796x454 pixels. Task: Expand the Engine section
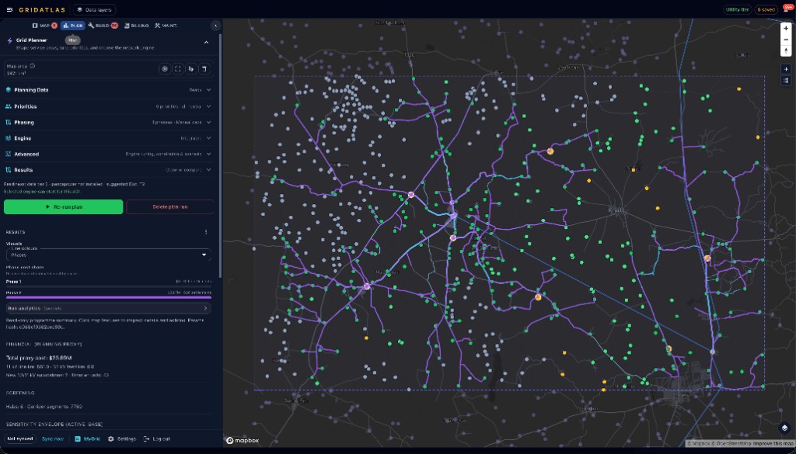(x=109, y=138)
